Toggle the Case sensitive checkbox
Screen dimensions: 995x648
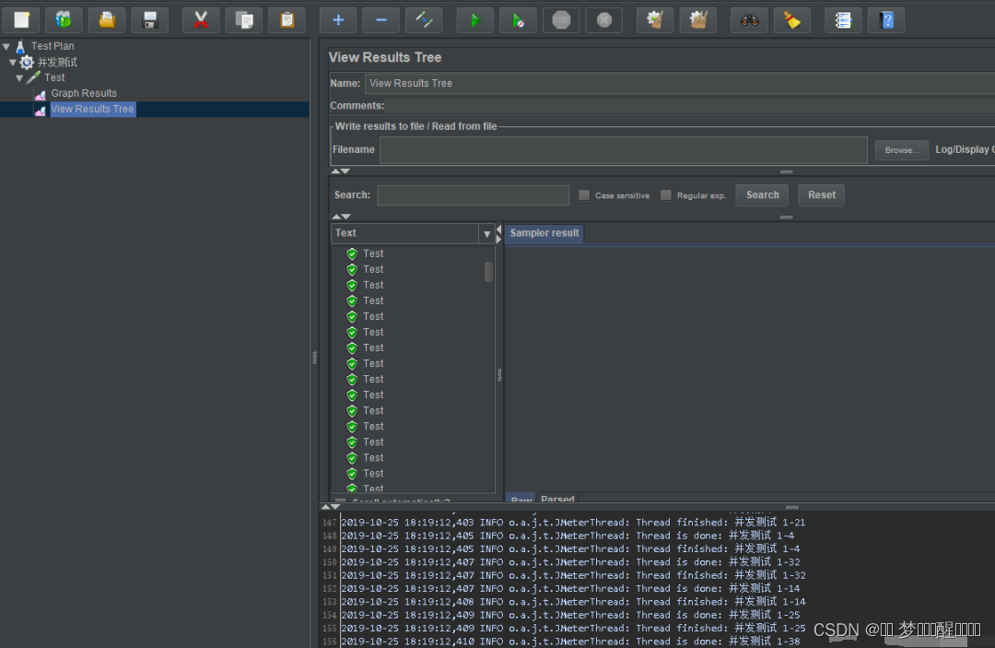[584, 194]
